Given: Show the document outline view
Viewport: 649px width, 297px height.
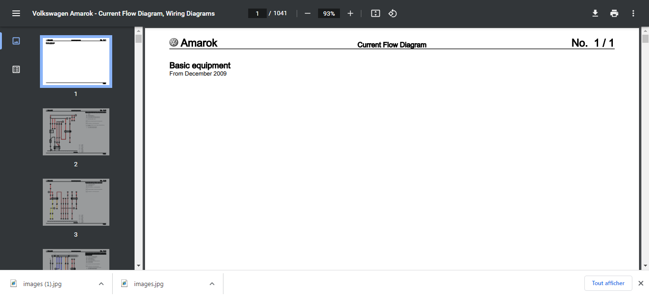Looking at the screenshot, I should click(16, 69).
